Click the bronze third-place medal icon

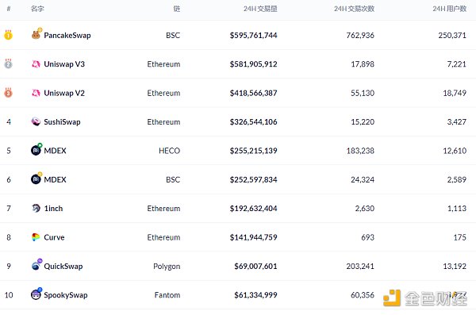pyautogui.click(x=8, y=93)
